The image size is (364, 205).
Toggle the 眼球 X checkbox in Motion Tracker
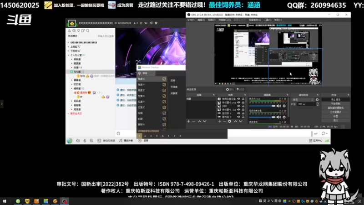tap(164, 124)
